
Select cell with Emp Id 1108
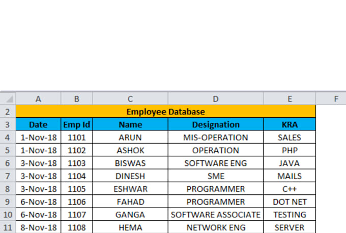point(76,227)
